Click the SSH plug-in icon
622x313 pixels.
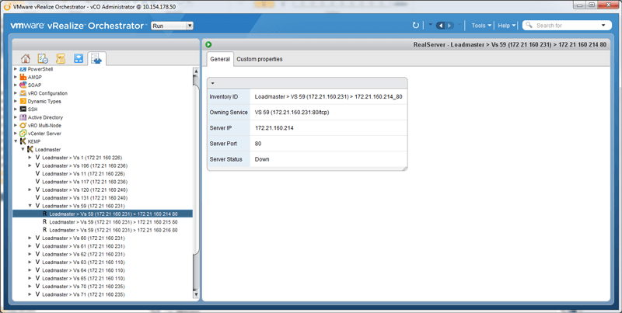click(x=23, y=109)
